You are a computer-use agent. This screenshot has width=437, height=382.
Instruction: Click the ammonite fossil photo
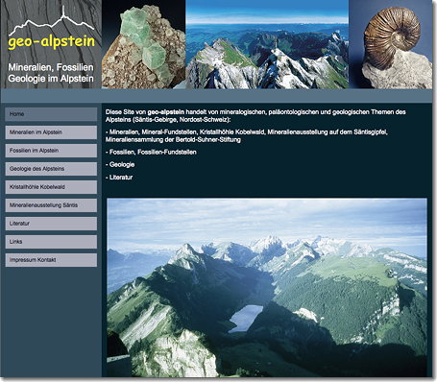(391, 44)
